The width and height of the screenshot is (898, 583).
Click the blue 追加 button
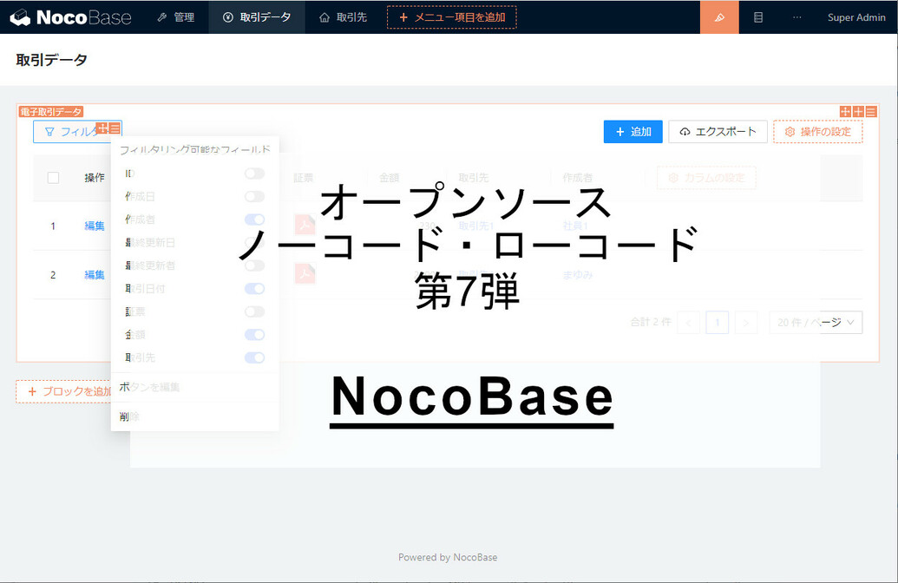[x=633, y=132]
